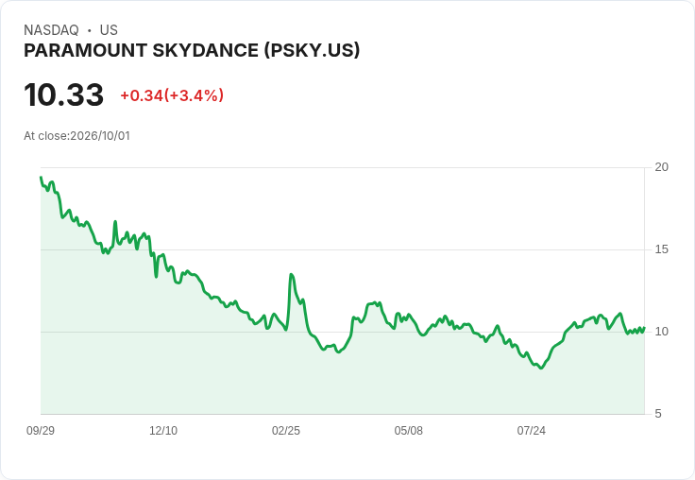
Task: Click the 12/10 x-axis date label
Action: [163, 431]
